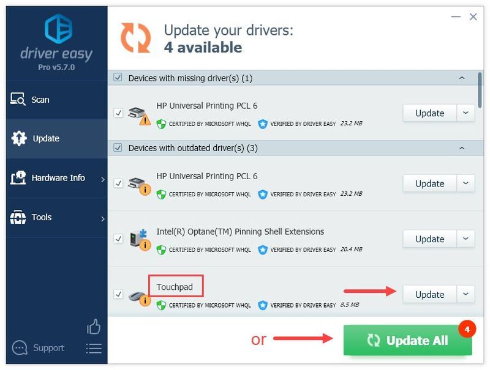Click the Driver Easy logo
This screenshot has width=490, height=370.
[58, 28]
